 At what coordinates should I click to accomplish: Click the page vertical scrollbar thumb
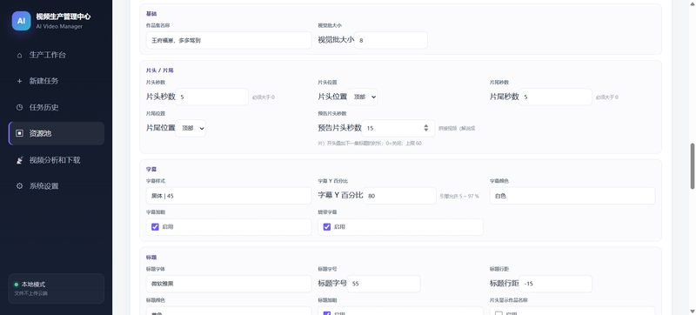click(x=692, y=166)
